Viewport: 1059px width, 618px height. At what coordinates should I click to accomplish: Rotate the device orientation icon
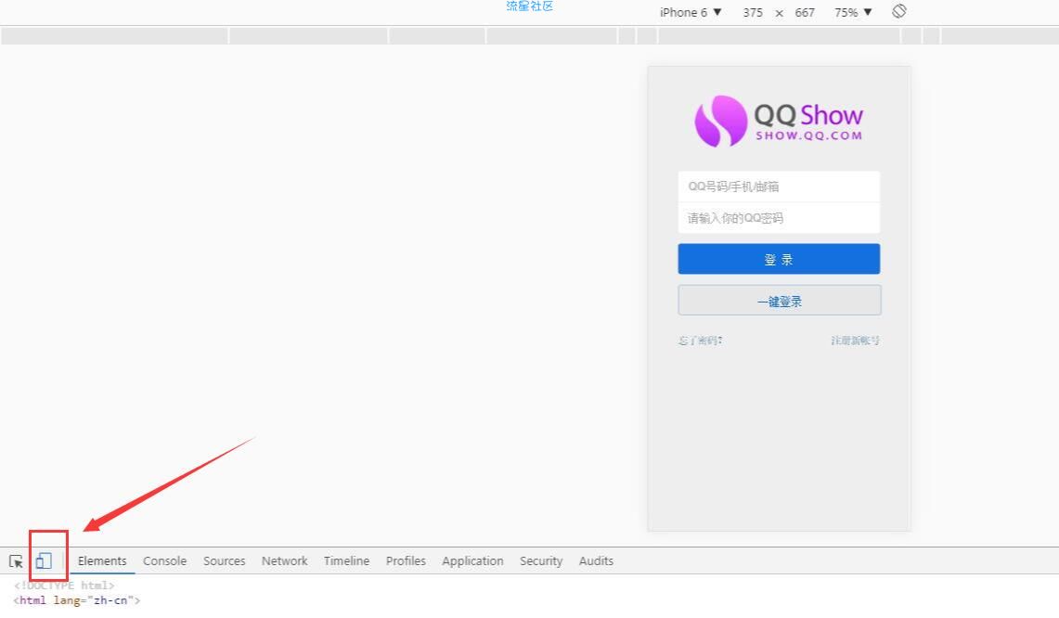tap(899, 11)
